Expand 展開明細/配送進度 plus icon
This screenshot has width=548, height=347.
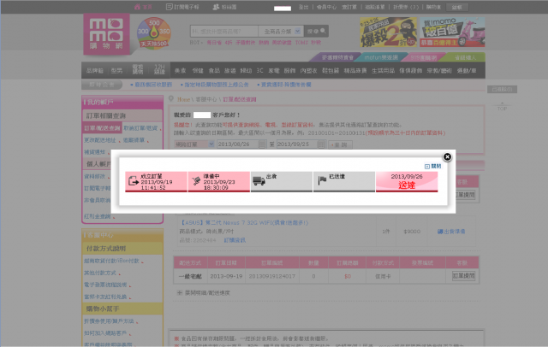[180, 293]
